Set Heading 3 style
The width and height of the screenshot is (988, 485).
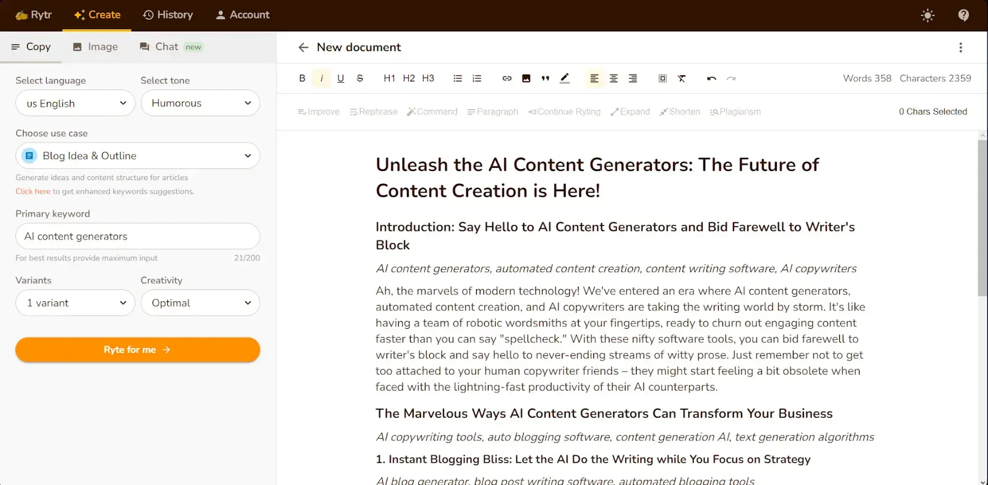[x=428, y=78]
